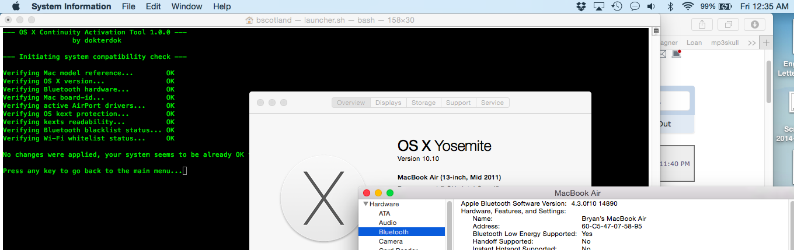Image resolution: width=794 pixels, height=250 pixels.
Task: Open the Bluetooth menu bar icon
Action: 671,6
